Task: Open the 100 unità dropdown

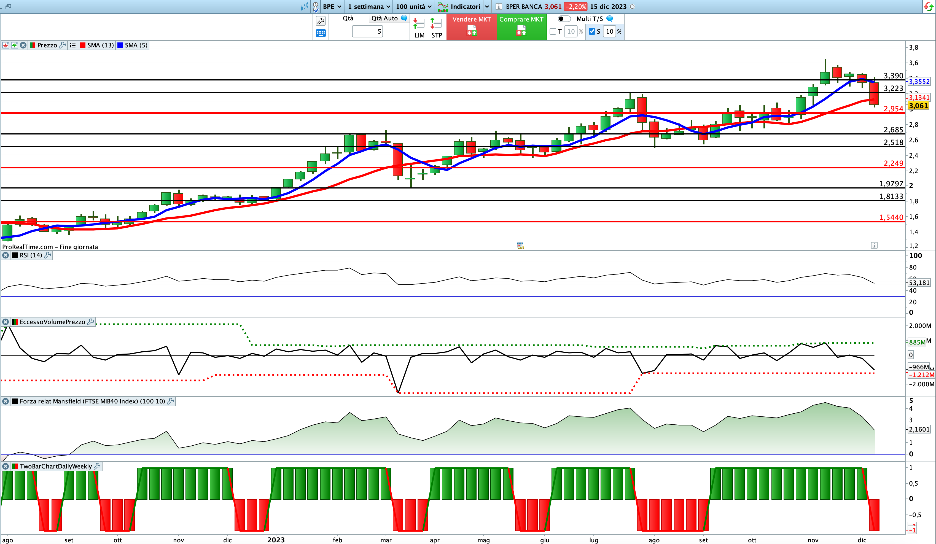Action: [x=413, y=7]
